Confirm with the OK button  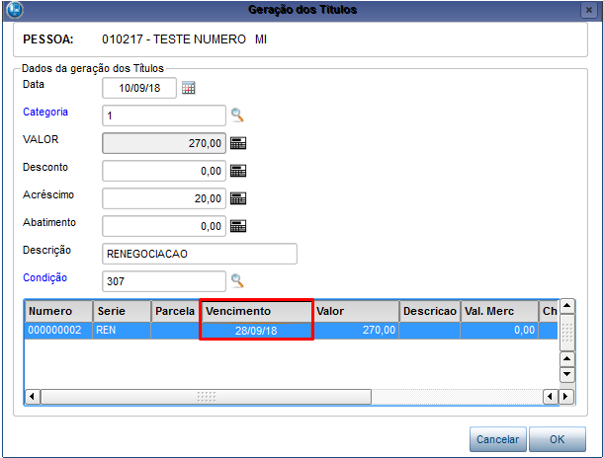click(x=558, y=439)
